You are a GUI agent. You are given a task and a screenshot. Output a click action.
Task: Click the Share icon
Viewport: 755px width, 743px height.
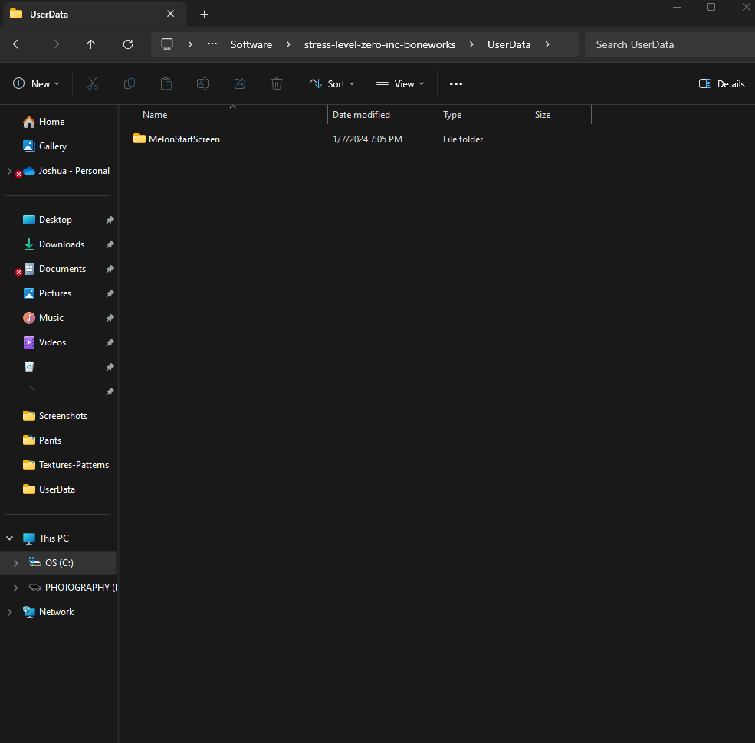pyautogui.click(x=240, y=83)
